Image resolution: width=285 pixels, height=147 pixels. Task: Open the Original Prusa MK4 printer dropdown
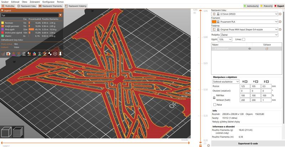click(245, 29)
